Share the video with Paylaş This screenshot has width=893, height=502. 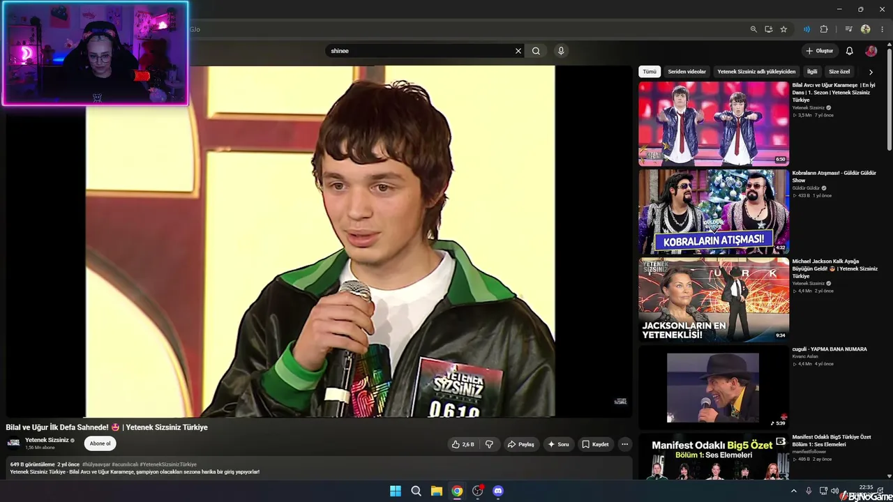(x=520, y=444)
